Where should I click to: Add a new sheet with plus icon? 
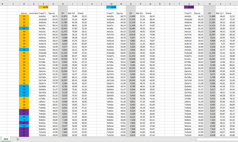click(x=18, y=139)
